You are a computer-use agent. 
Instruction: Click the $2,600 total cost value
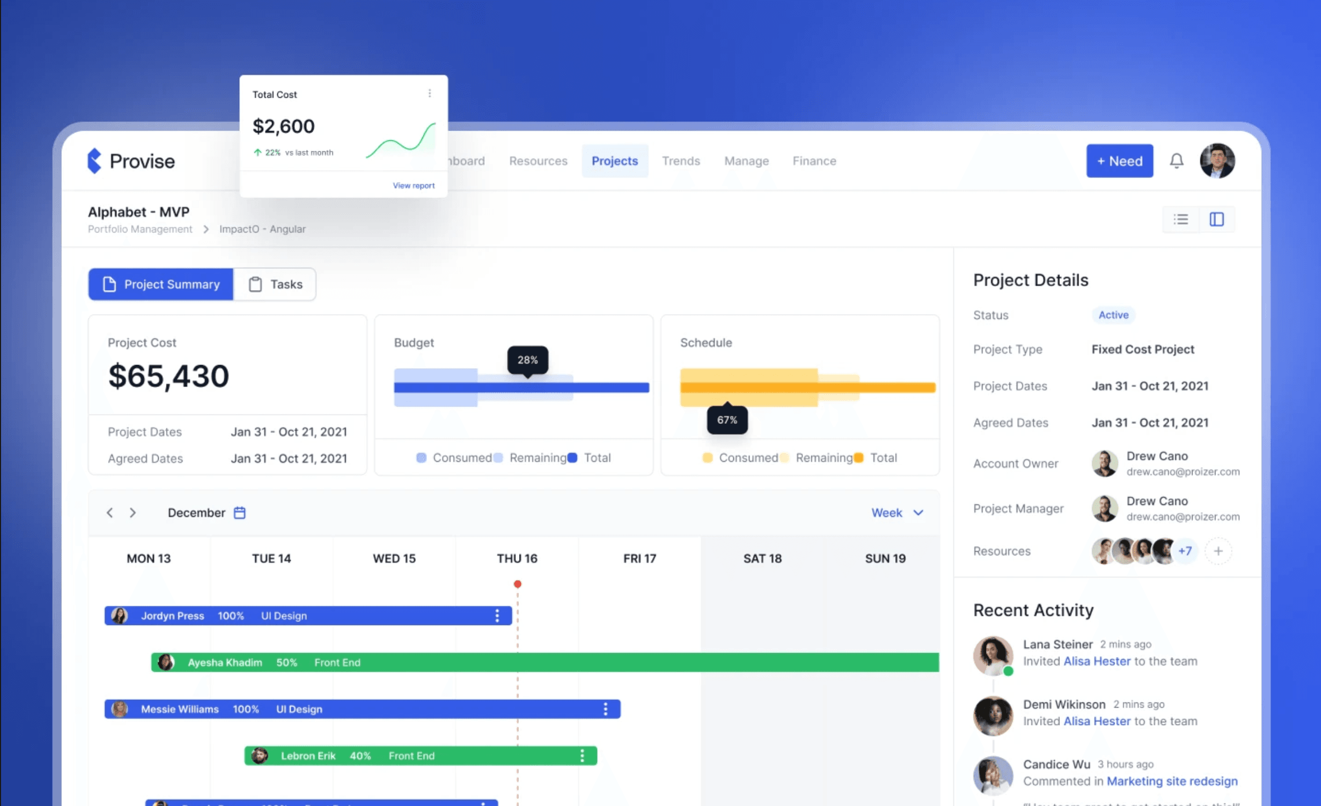click(x=283, y=126)
